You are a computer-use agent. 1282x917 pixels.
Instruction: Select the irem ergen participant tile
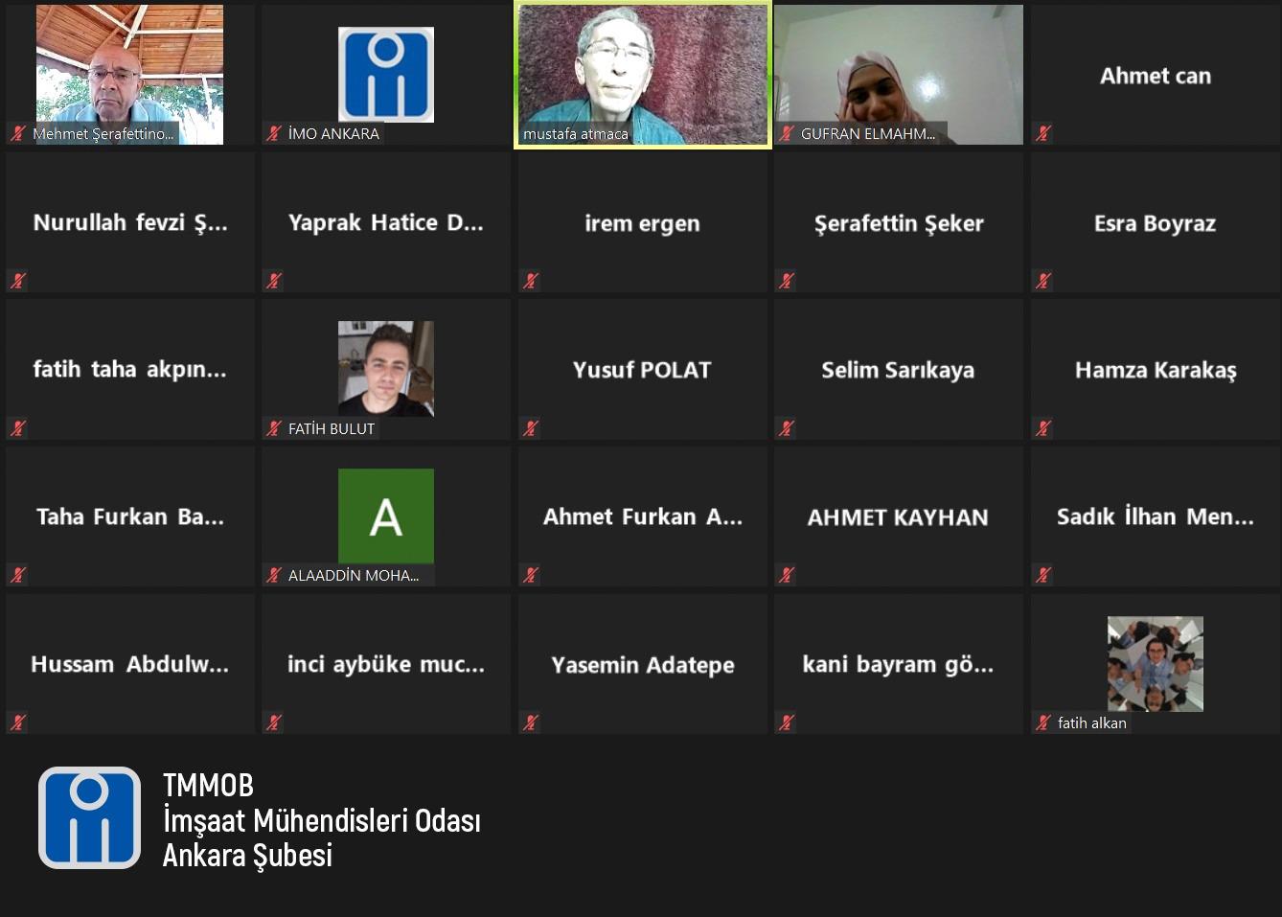click(643, 222)
